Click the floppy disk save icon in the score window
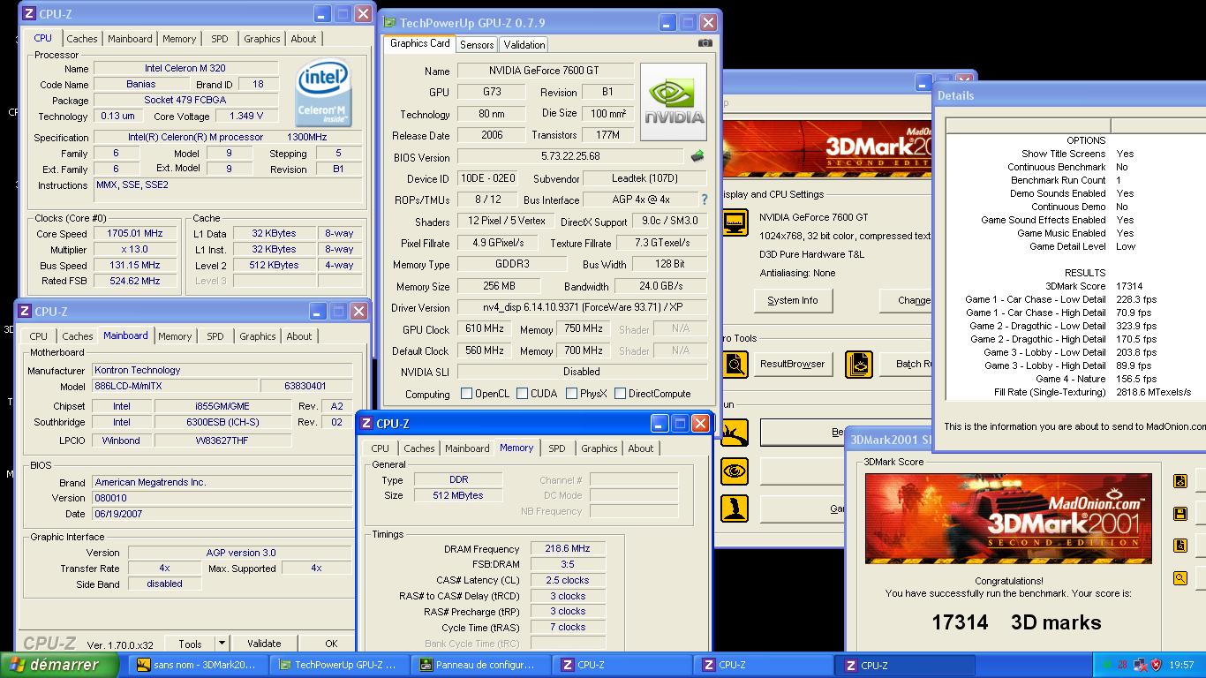Image resolution: width=1206 pixels, height=678 pixels. coord(1180,514)
